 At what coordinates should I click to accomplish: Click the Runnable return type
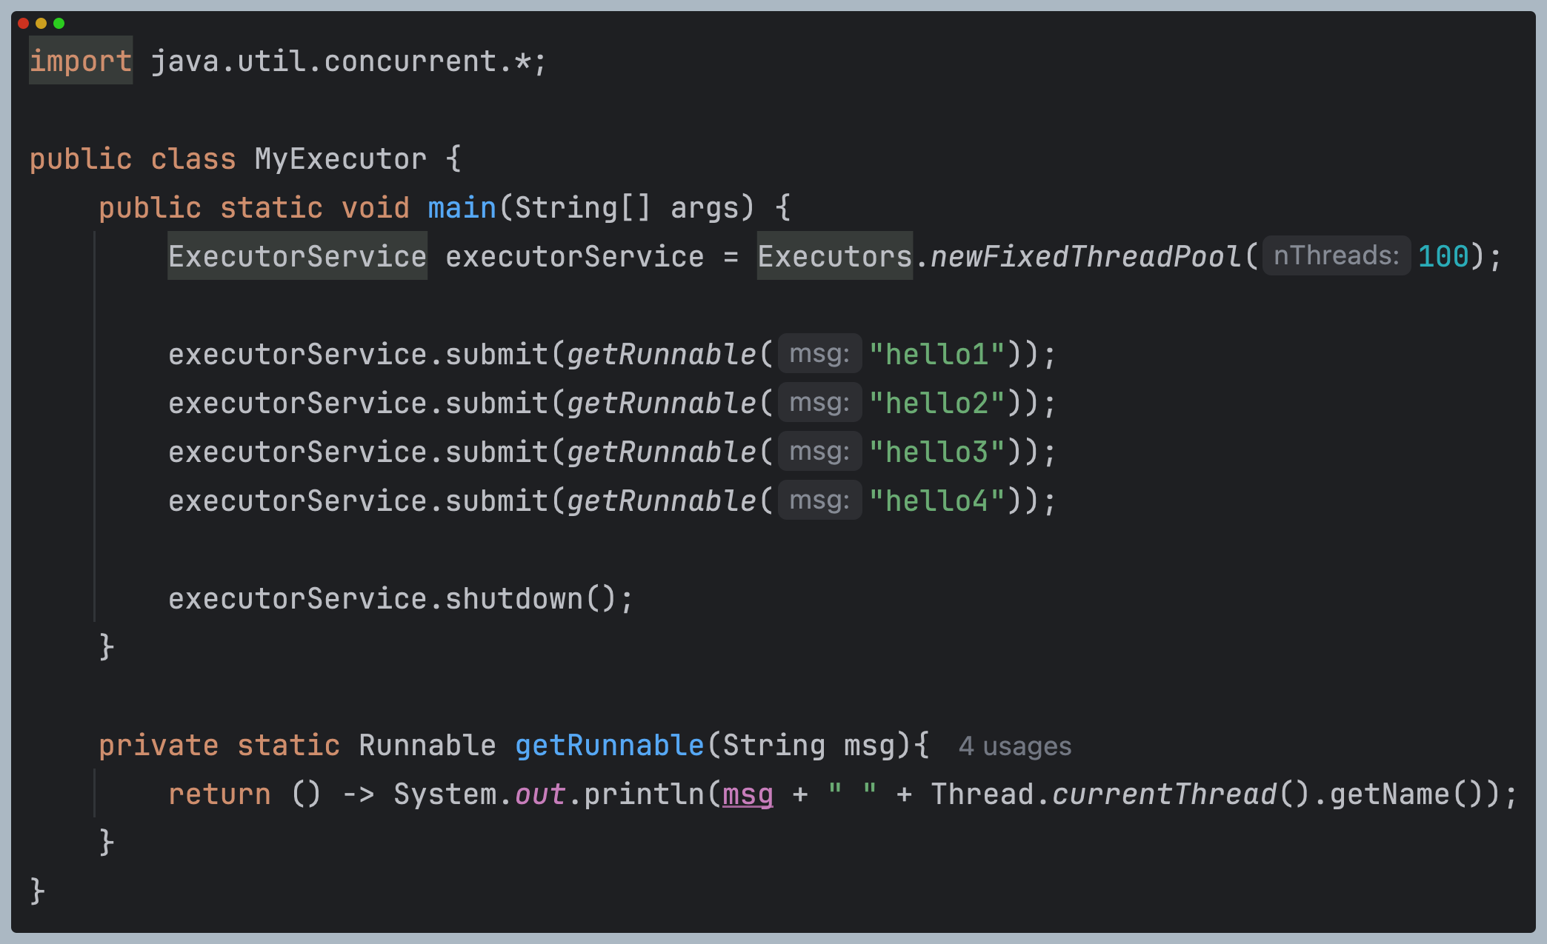click(426, 746)
